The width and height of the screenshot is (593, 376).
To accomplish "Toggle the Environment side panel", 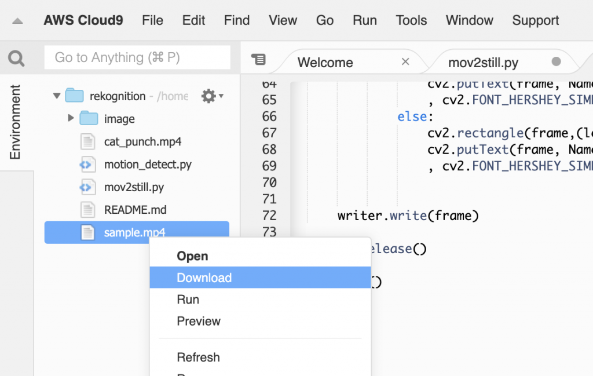I will coord(15,122).
